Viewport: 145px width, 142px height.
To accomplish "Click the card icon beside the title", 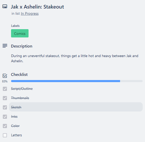I will pos(5,6).
